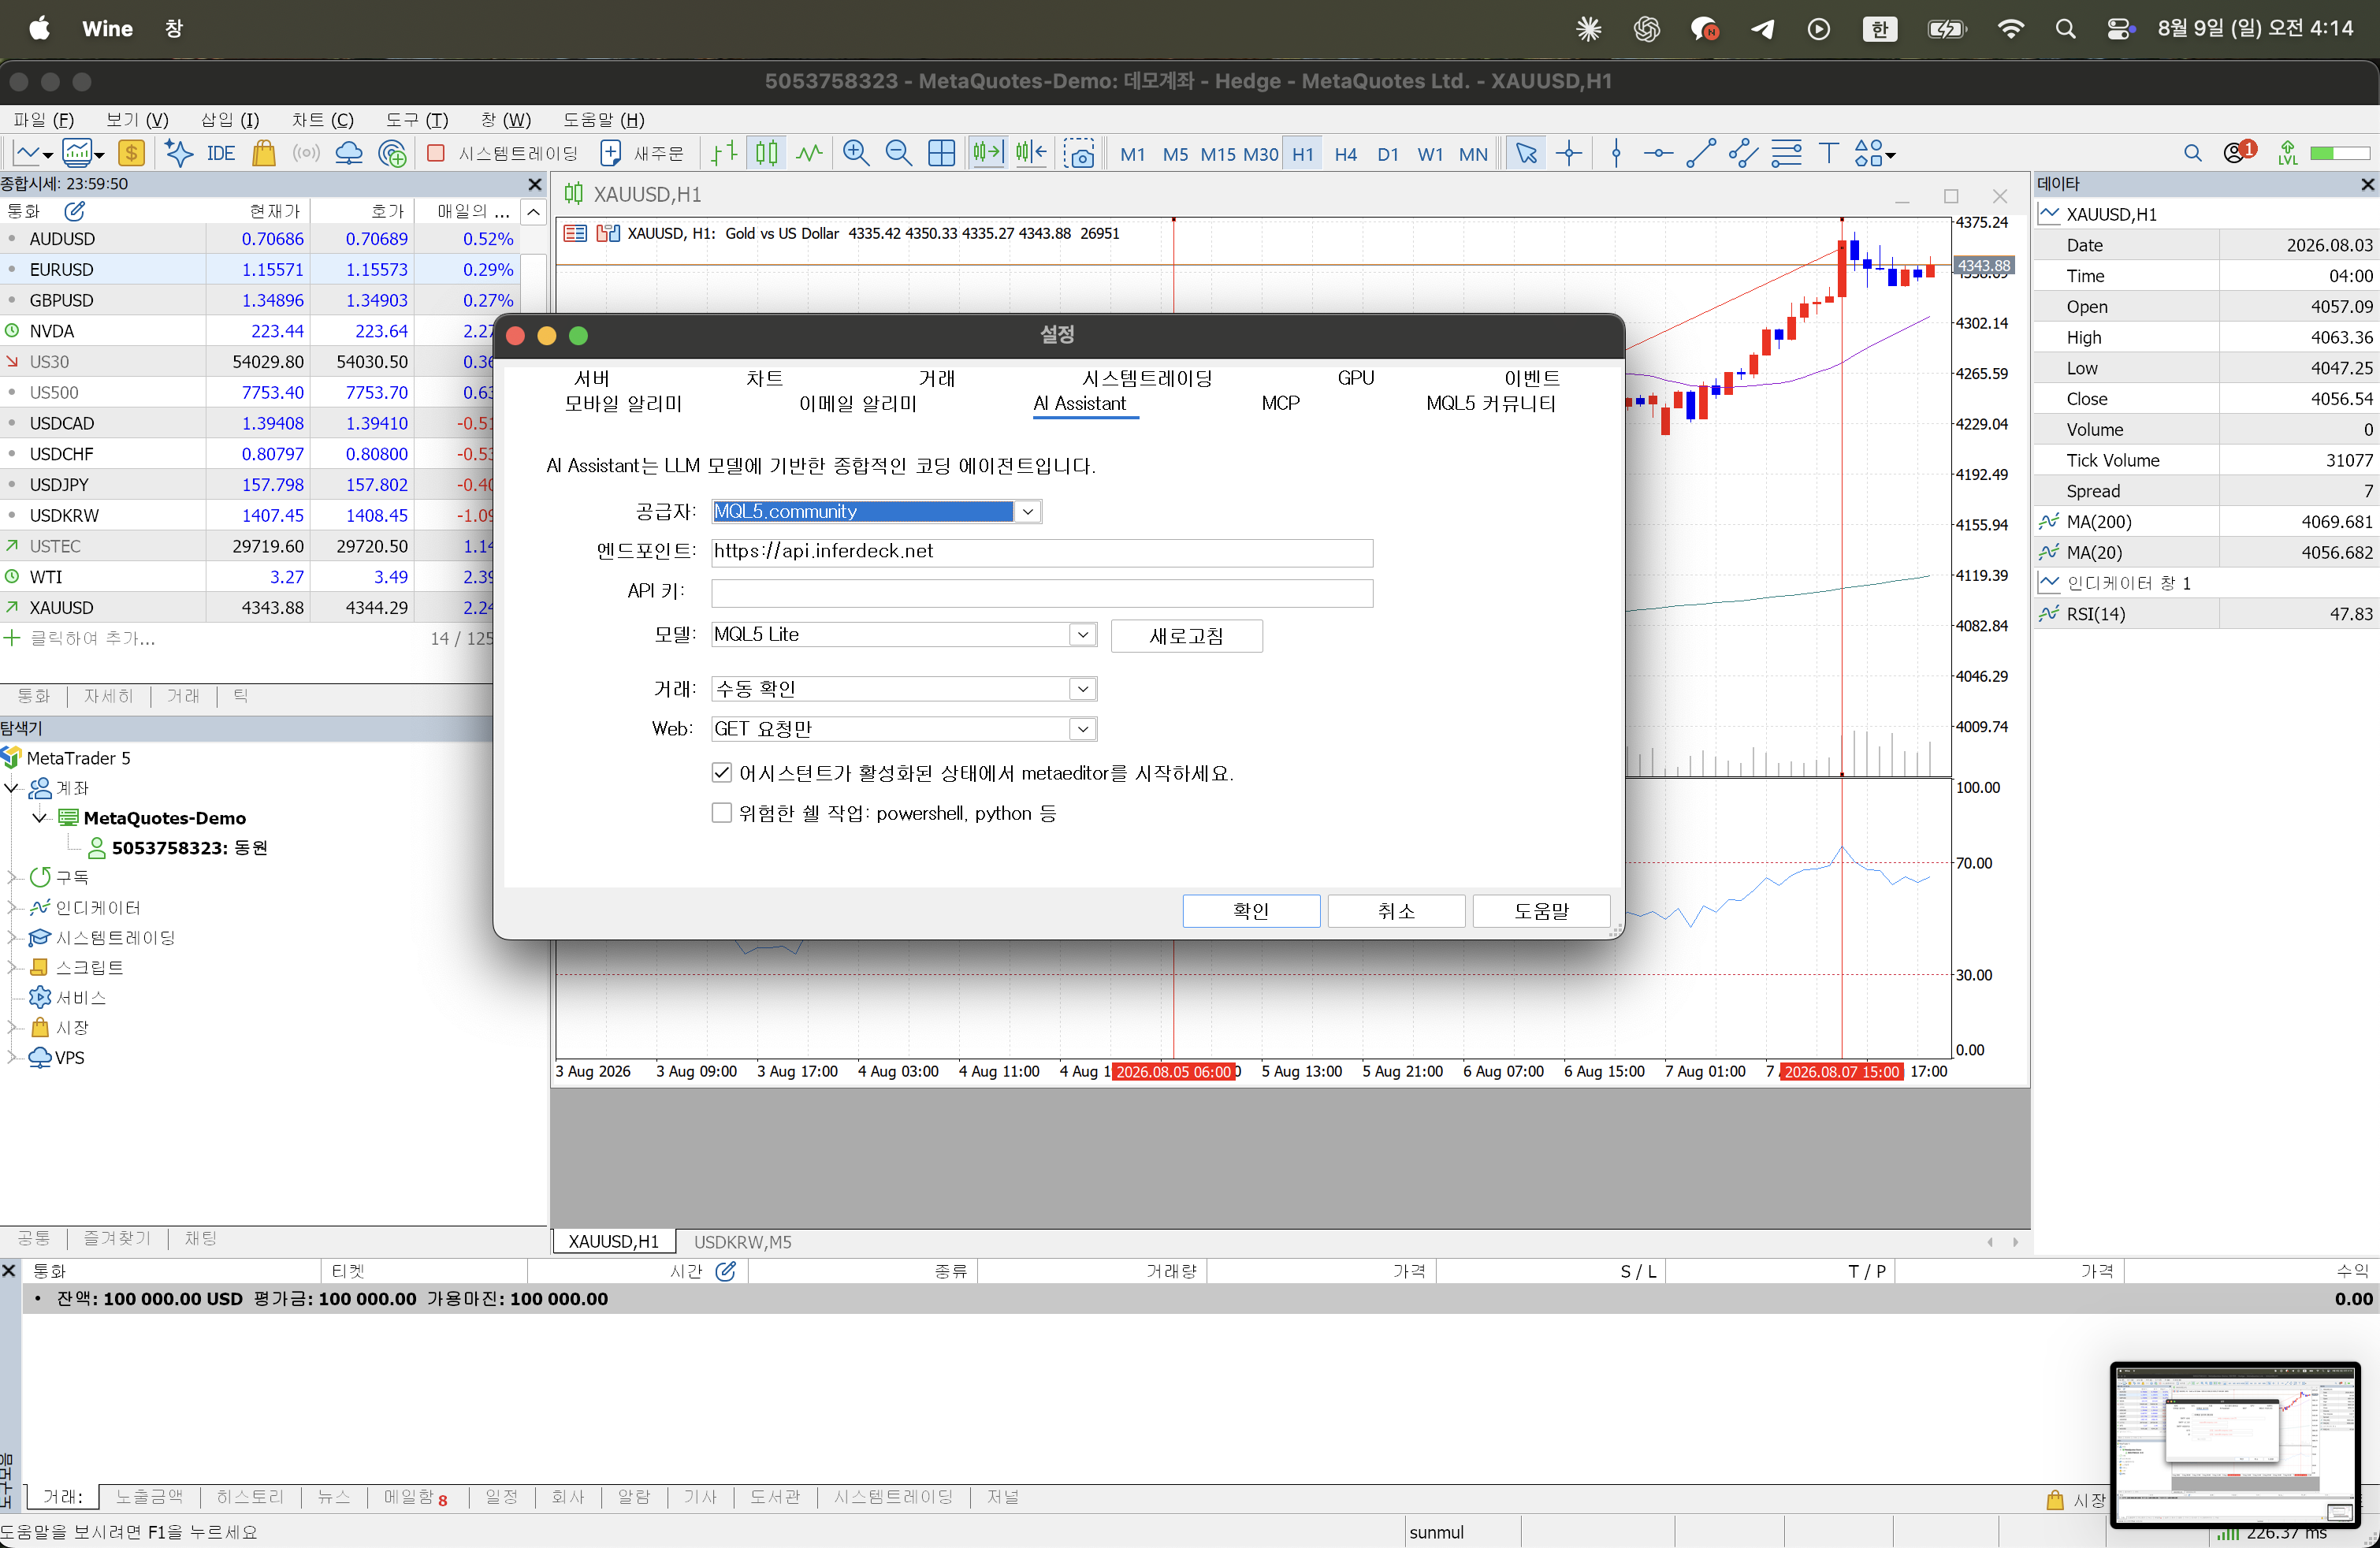This screenshot has height=1548, width=2380.
Task: Click the dollar-sign trading icon in toolbar
Action: (132, 154)
